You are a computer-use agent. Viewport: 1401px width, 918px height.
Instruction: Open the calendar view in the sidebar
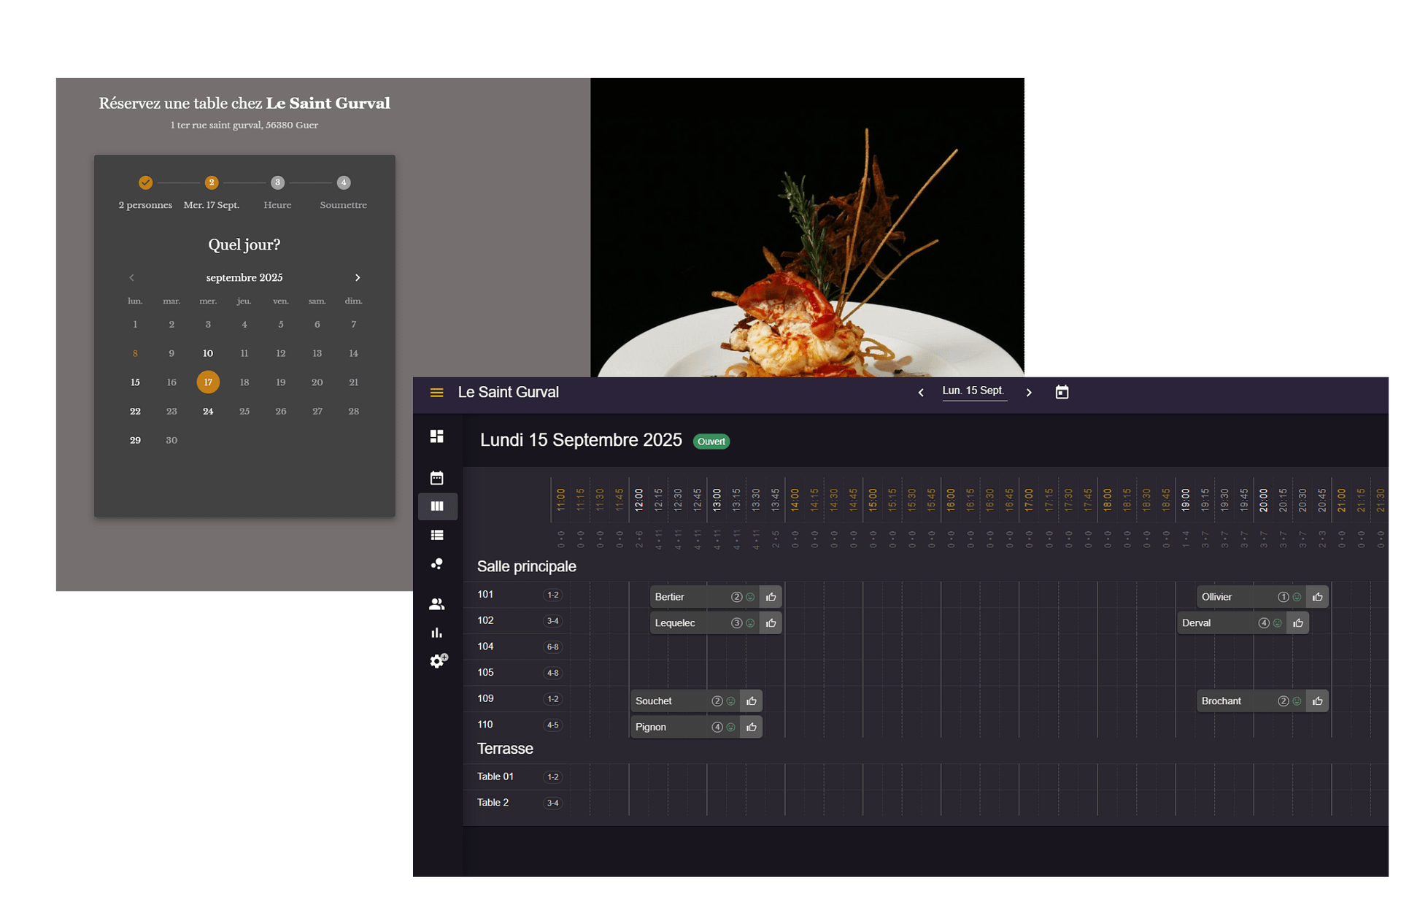tap(436, 478)
